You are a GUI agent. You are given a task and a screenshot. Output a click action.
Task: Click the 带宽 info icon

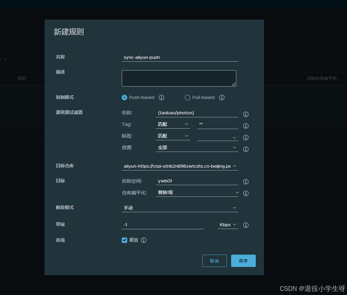[x=246, y=225]
